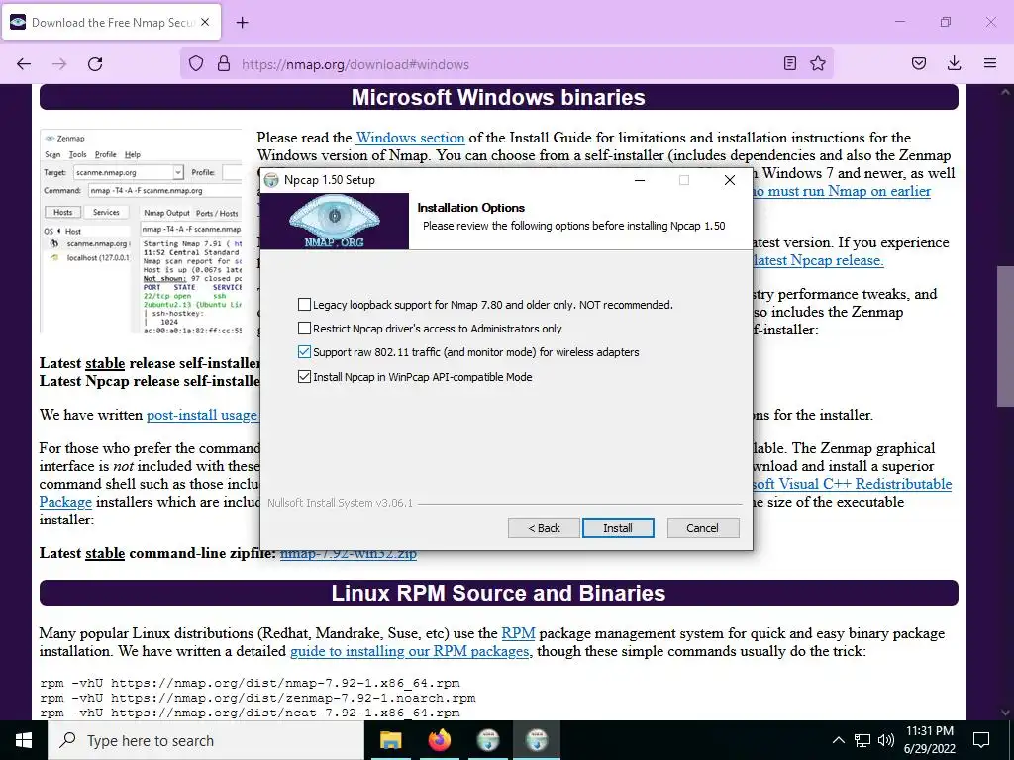
Task: Open Pocket save icon
Action: (x=919, y=64)
